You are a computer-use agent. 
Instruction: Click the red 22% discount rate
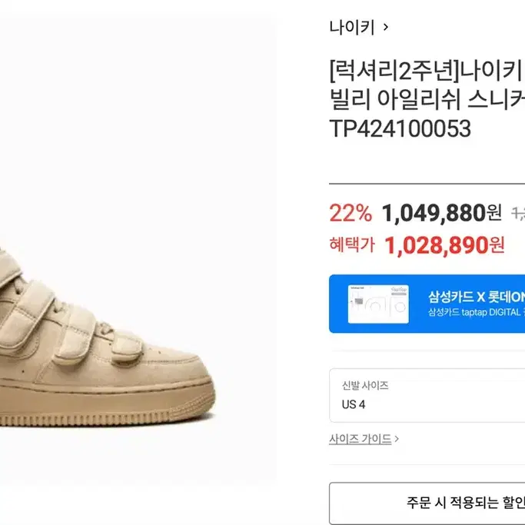pos(351,213)
